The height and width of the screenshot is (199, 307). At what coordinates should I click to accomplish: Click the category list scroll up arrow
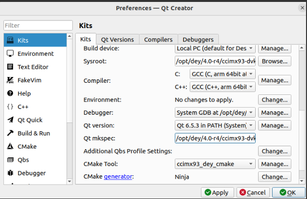coord(70,36)
